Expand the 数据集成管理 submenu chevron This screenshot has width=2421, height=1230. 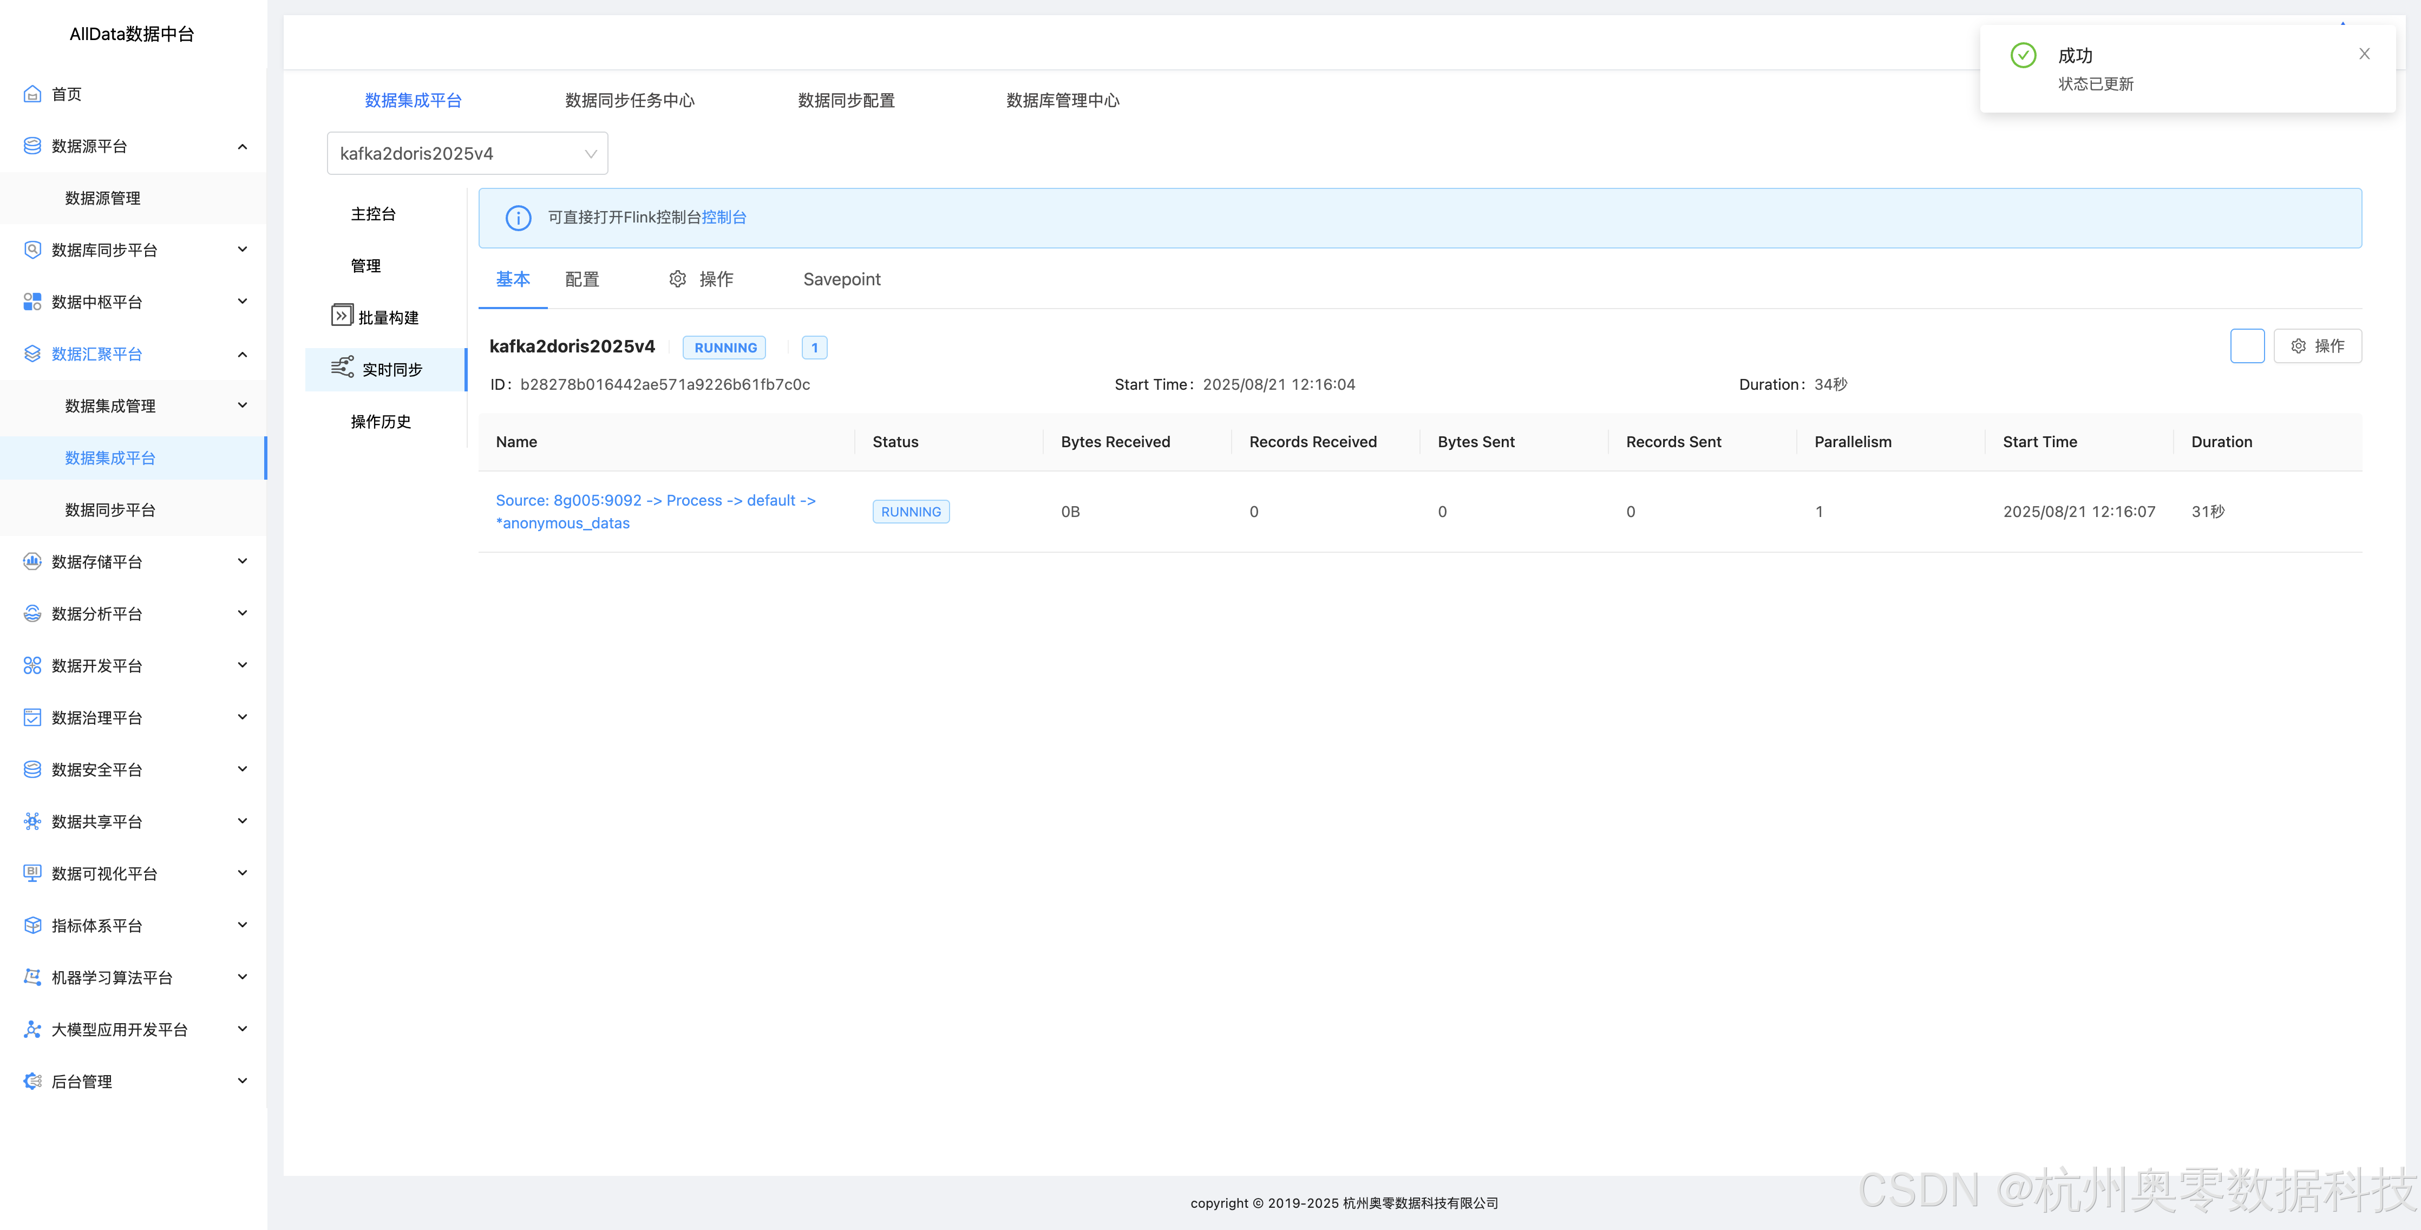click(243, 405)
